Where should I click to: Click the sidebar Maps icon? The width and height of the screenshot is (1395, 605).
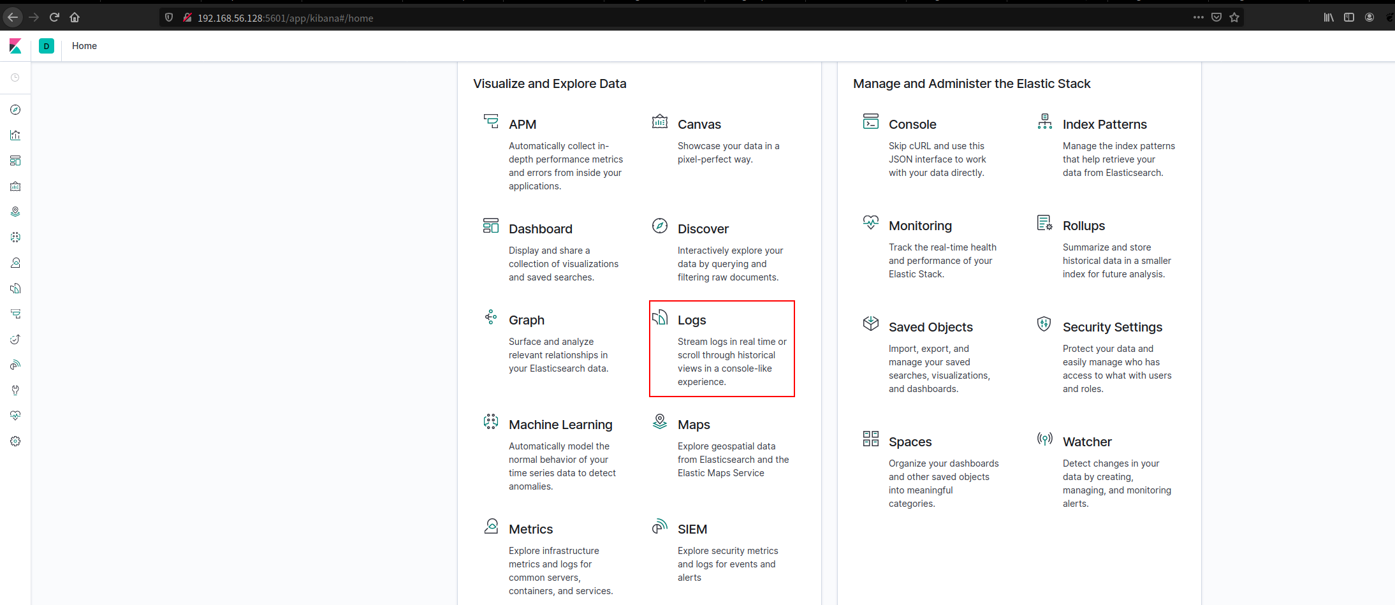(x=15, y=212)
